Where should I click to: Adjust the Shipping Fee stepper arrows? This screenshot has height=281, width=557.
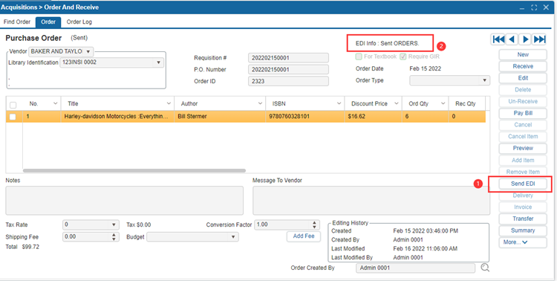pyautogui.click(x=114, y=237)
